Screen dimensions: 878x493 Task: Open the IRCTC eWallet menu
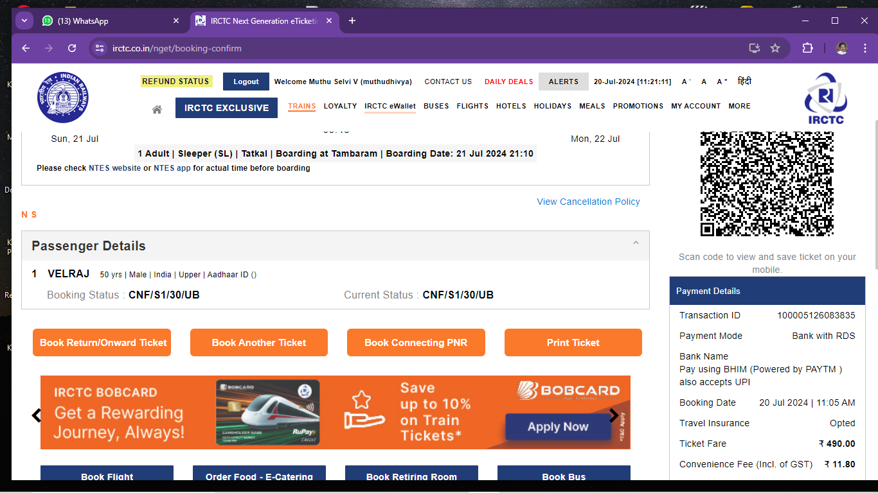tap(390, 106)
